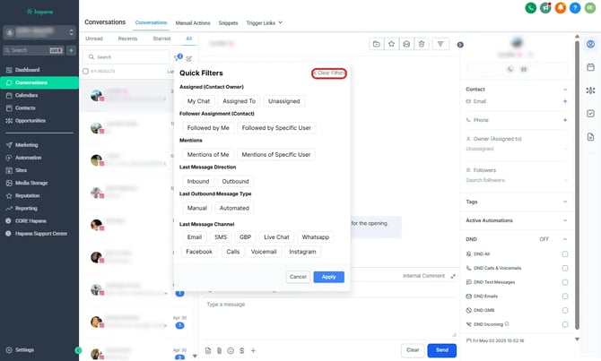Expand the Tags section
601x361 pixels.
[x=564, y=202]
